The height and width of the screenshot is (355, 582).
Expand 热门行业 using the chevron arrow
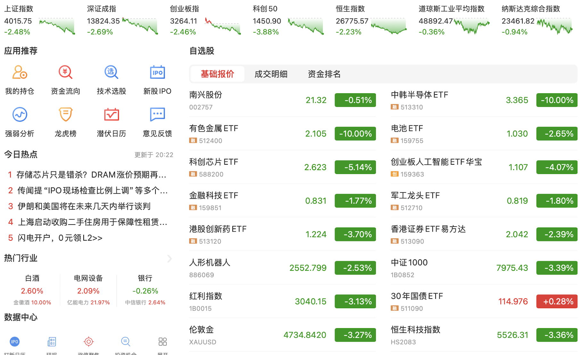169,259
